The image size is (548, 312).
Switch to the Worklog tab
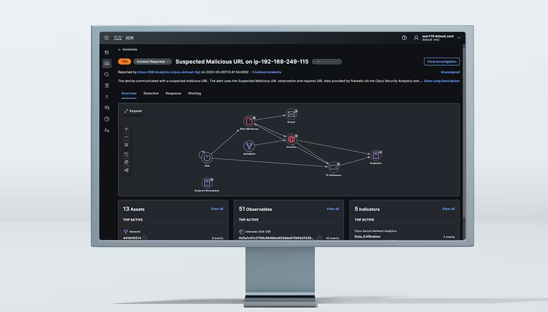[x=195, y=93]
